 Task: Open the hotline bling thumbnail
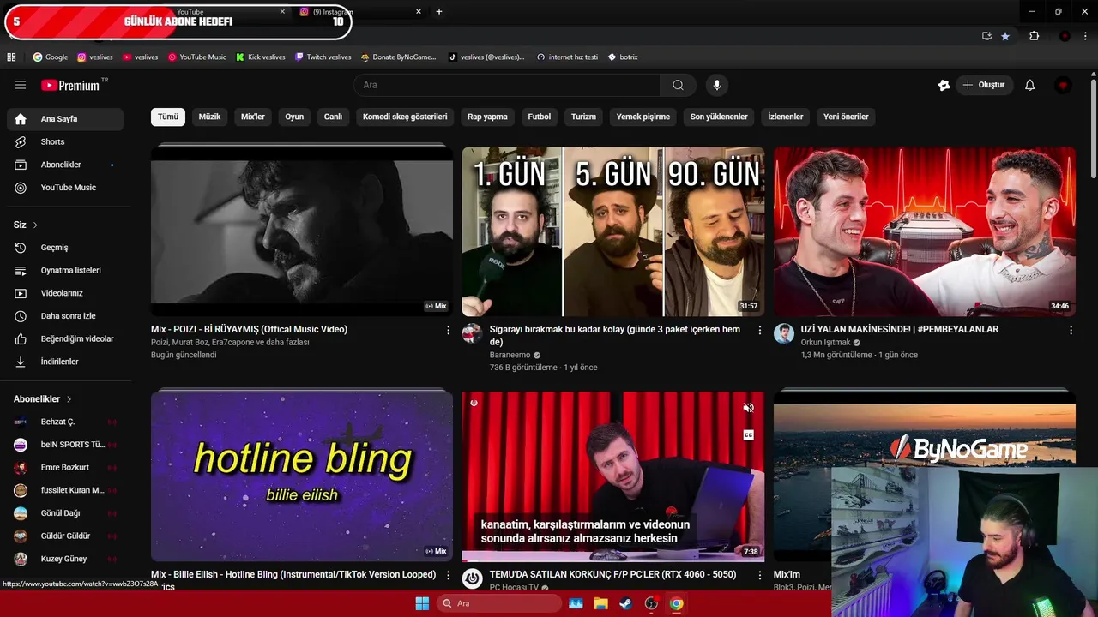[302, 476]
